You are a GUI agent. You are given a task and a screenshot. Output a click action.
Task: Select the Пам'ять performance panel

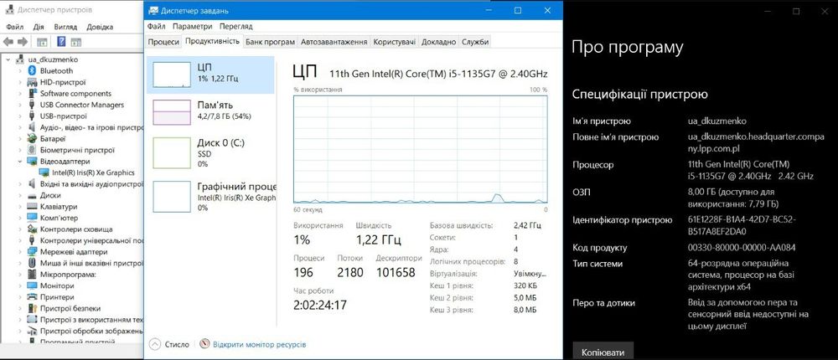pos(210,111)
